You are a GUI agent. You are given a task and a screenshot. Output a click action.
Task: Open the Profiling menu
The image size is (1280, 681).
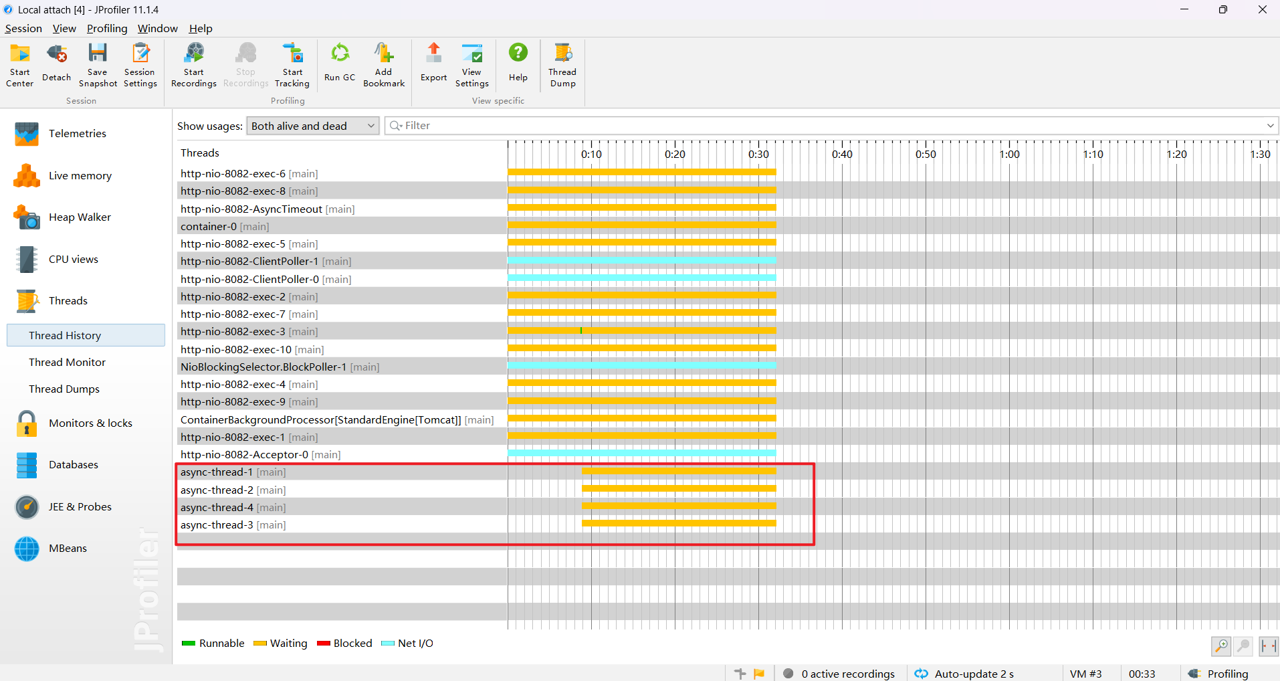(x=107, y=28)
